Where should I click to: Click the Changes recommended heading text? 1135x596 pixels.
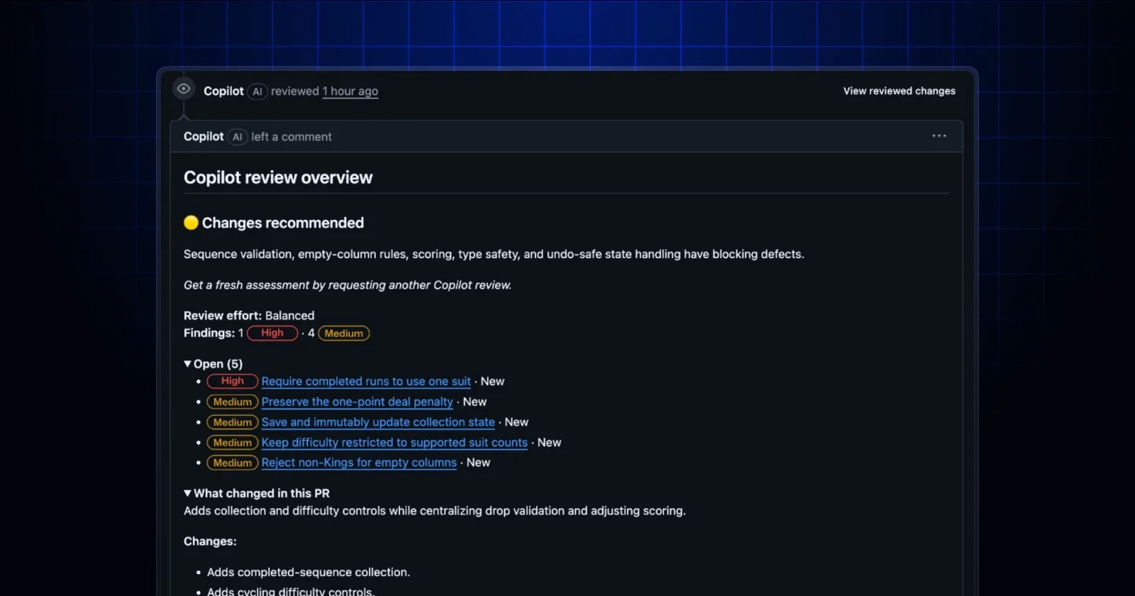click(283, 223)
